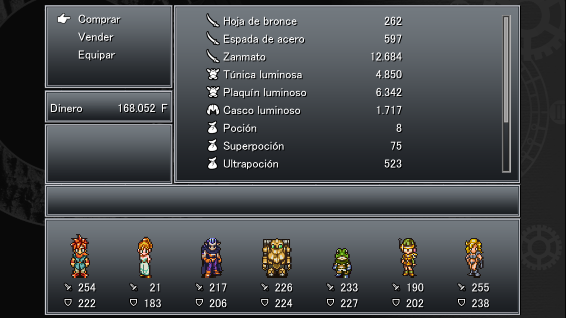The width and height of the screenshot is (566, 318).
Task: Click the item list scrollbar thumb
Action: [506, 70]
